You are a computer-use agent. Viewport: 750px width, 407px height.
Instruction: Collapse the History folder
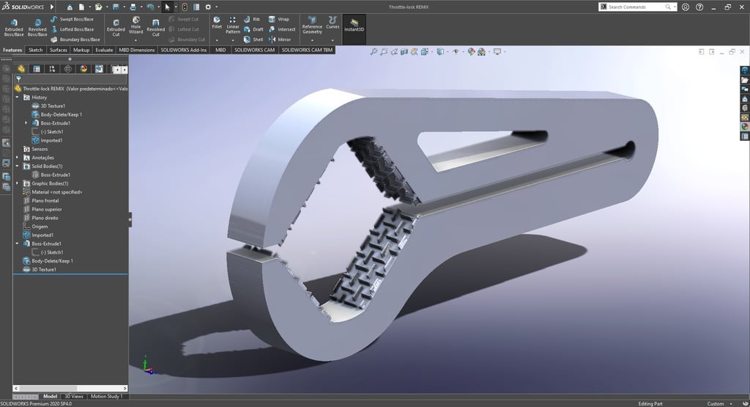[18, 98]
